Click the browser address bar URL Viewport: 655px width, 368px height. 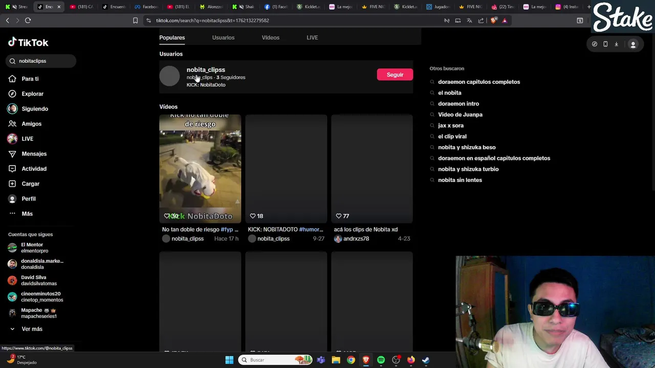click(212, 20)
